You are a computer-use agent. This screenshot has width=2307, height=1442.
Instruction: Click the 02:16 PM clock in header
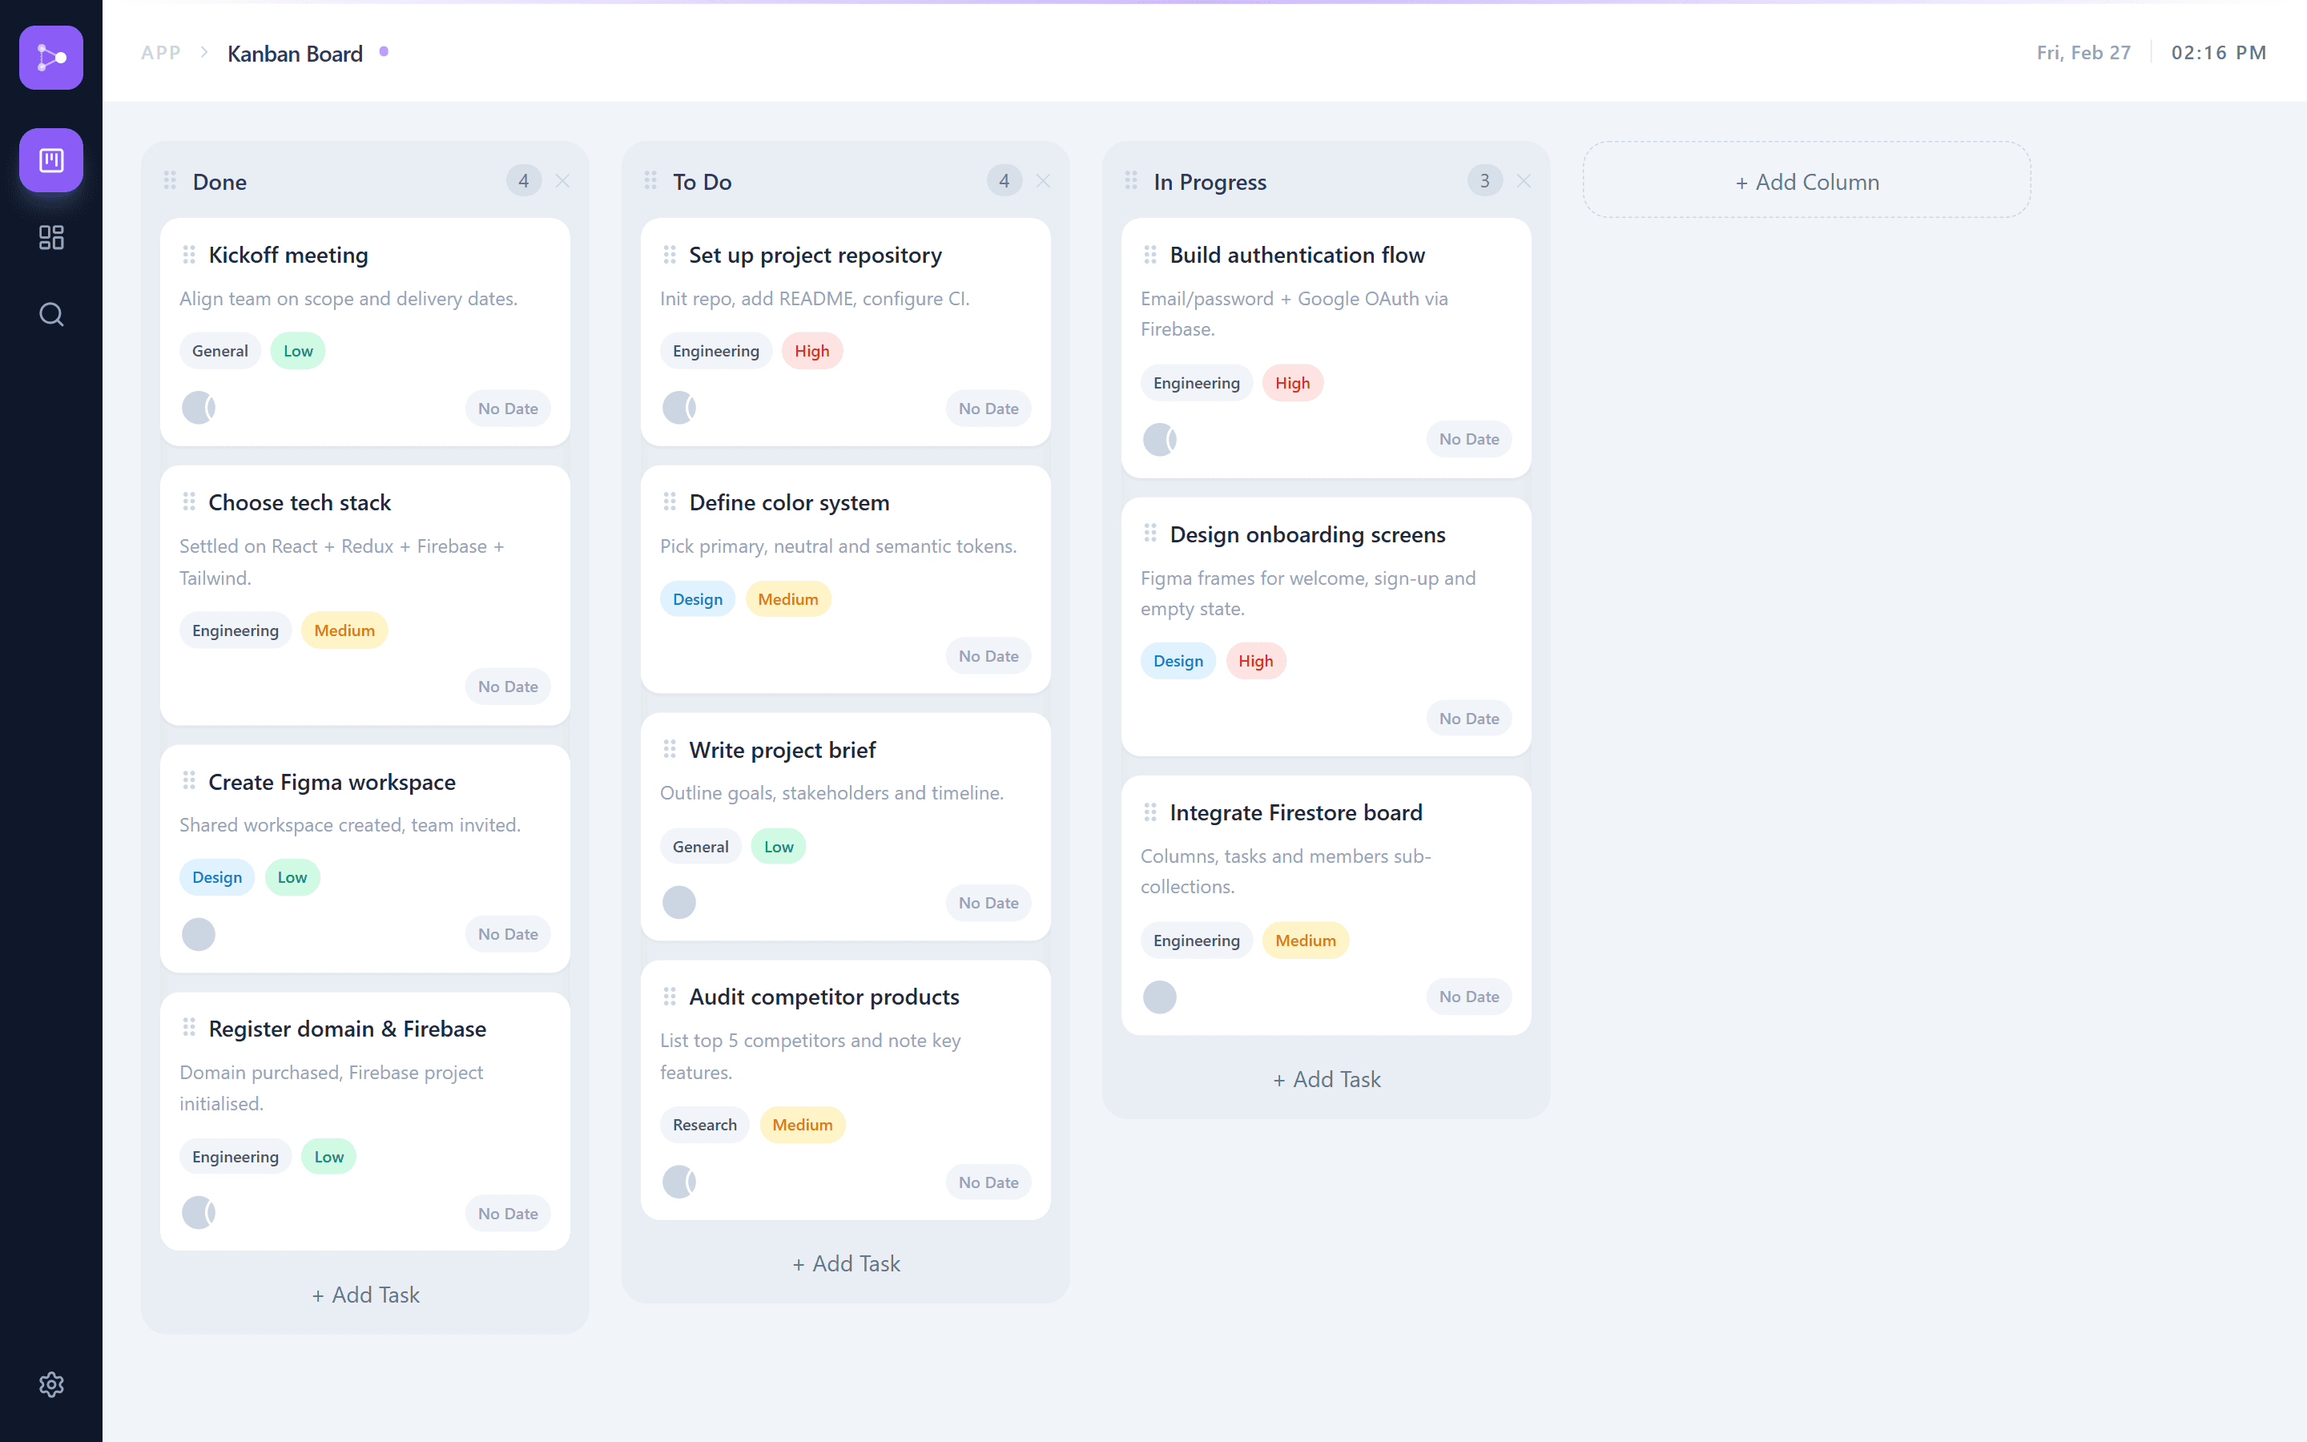coord(2218,52)
